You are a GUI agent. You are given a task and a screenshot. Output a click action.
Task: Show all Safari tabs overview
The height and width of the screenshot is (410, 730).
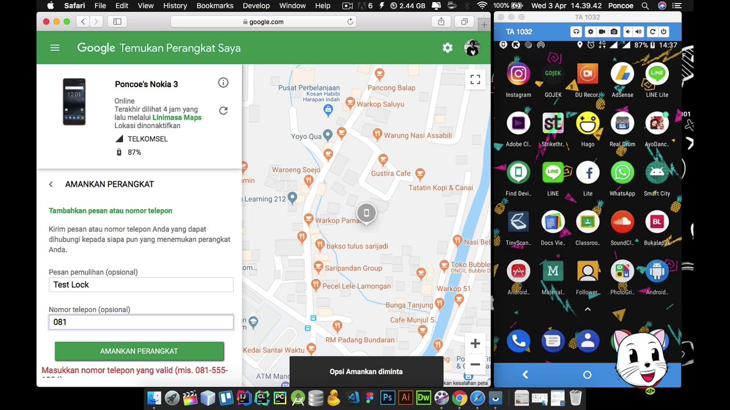(x=464, y=22)
